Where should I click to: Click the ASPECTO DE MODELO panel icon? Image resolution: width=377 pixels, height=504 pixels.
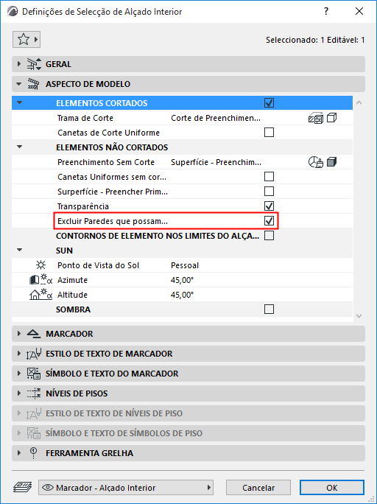[33, 84]
